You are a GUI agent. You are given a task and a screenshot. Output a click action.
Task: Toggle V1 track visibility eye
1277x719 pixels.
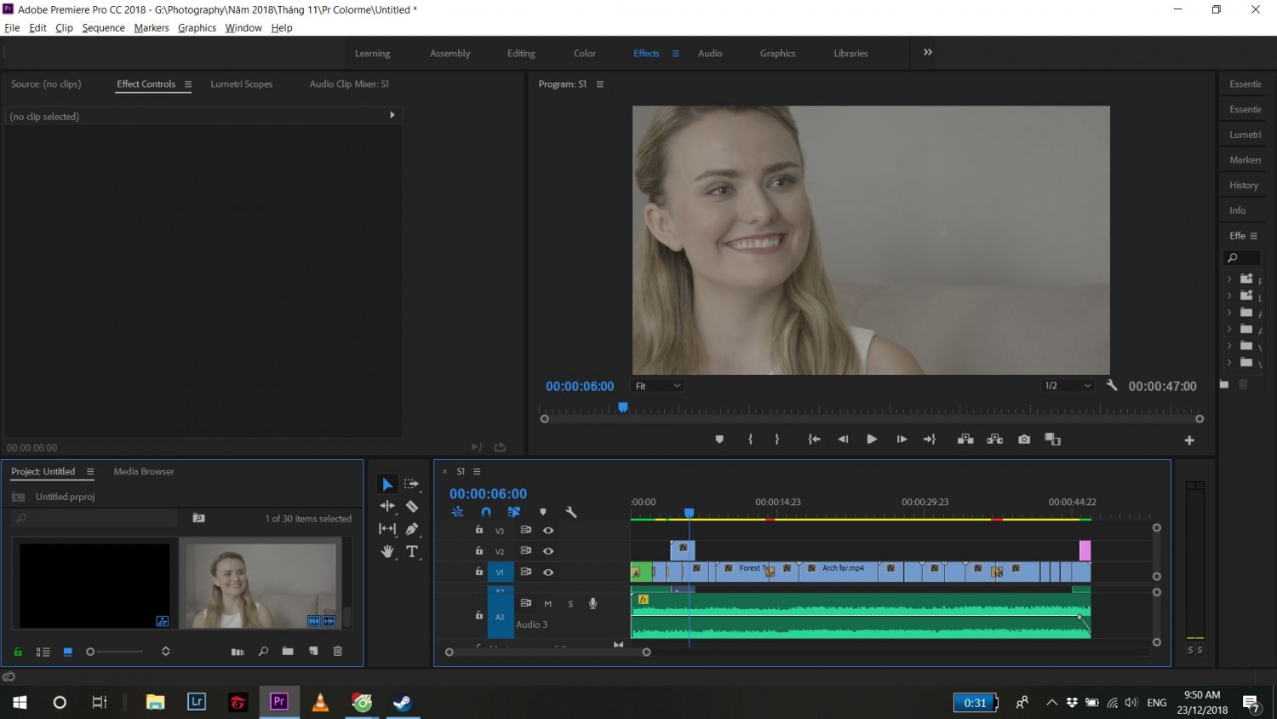pyautogui.click(x=548, y=572)
